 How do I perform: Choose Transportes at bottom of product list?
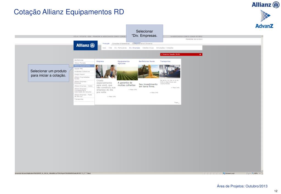pos(84,99)
